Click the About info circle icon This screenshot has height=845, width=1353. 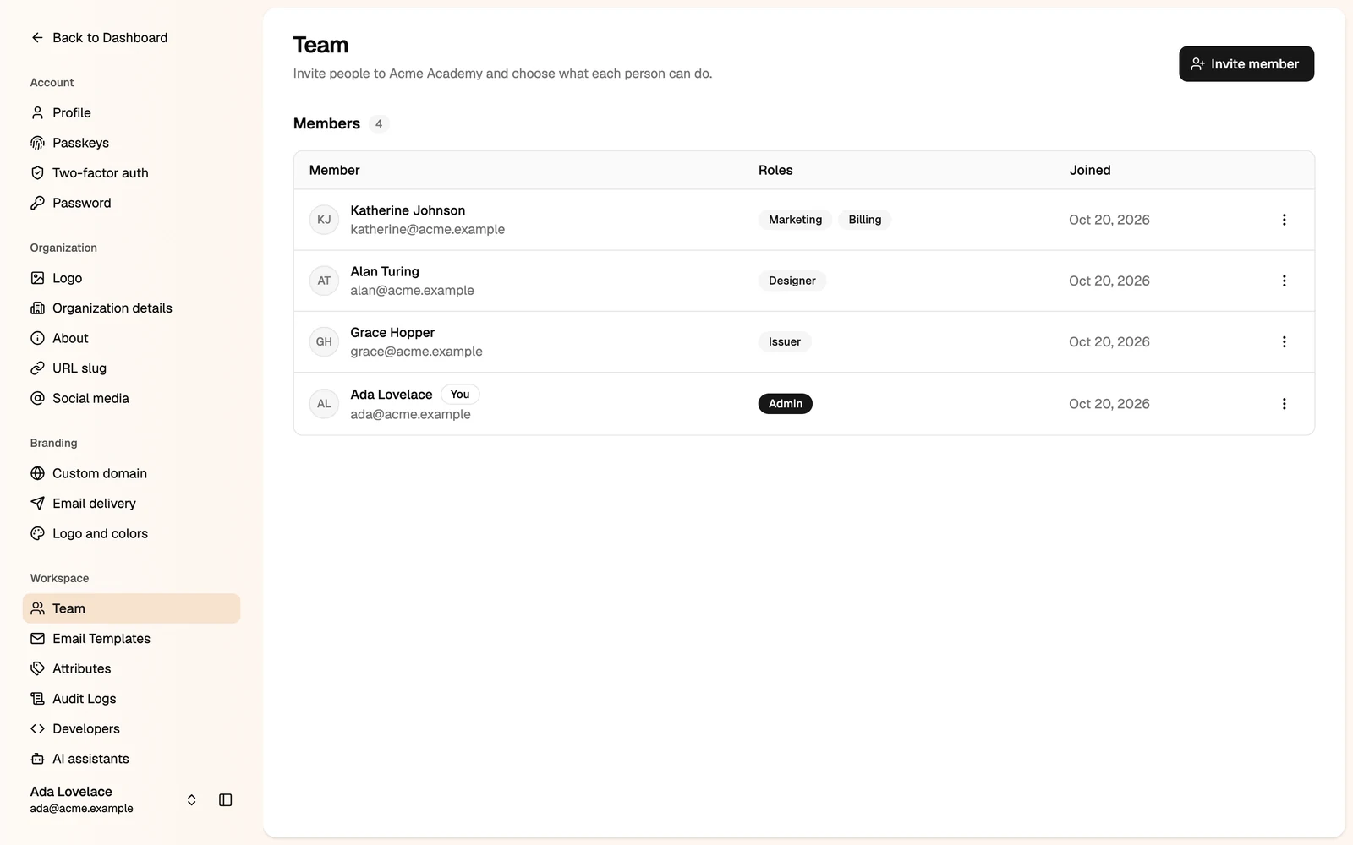click(37, 338)
